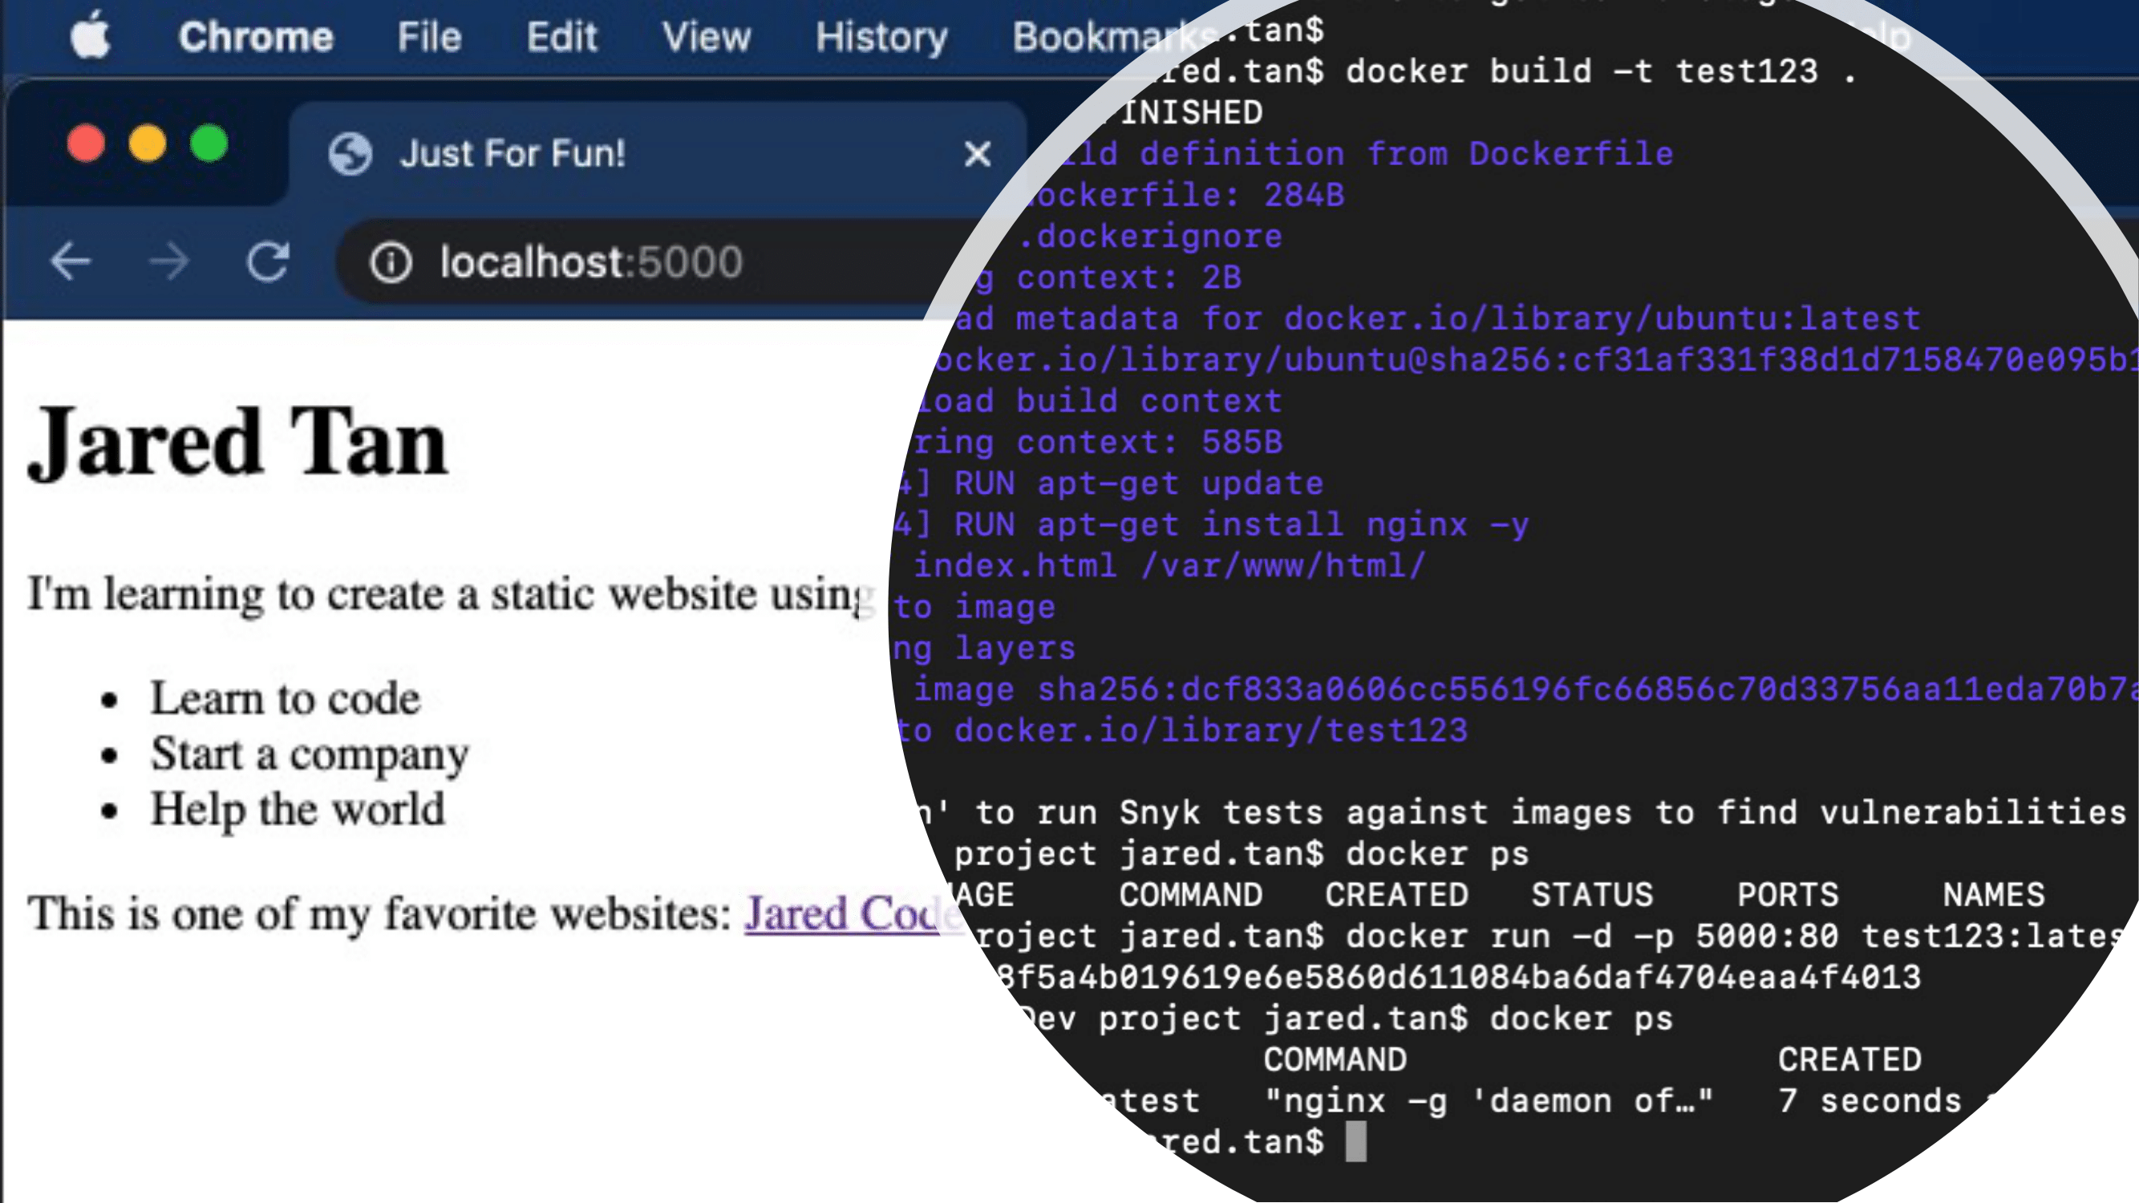Click the '7 seconds' created value in terminal

tap(1870, 1101)
